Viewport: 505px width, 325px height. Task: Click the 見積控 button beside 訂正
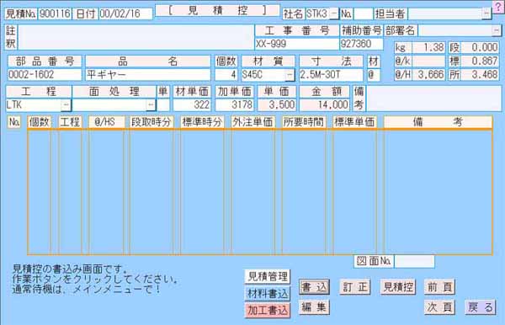point(398,287)
